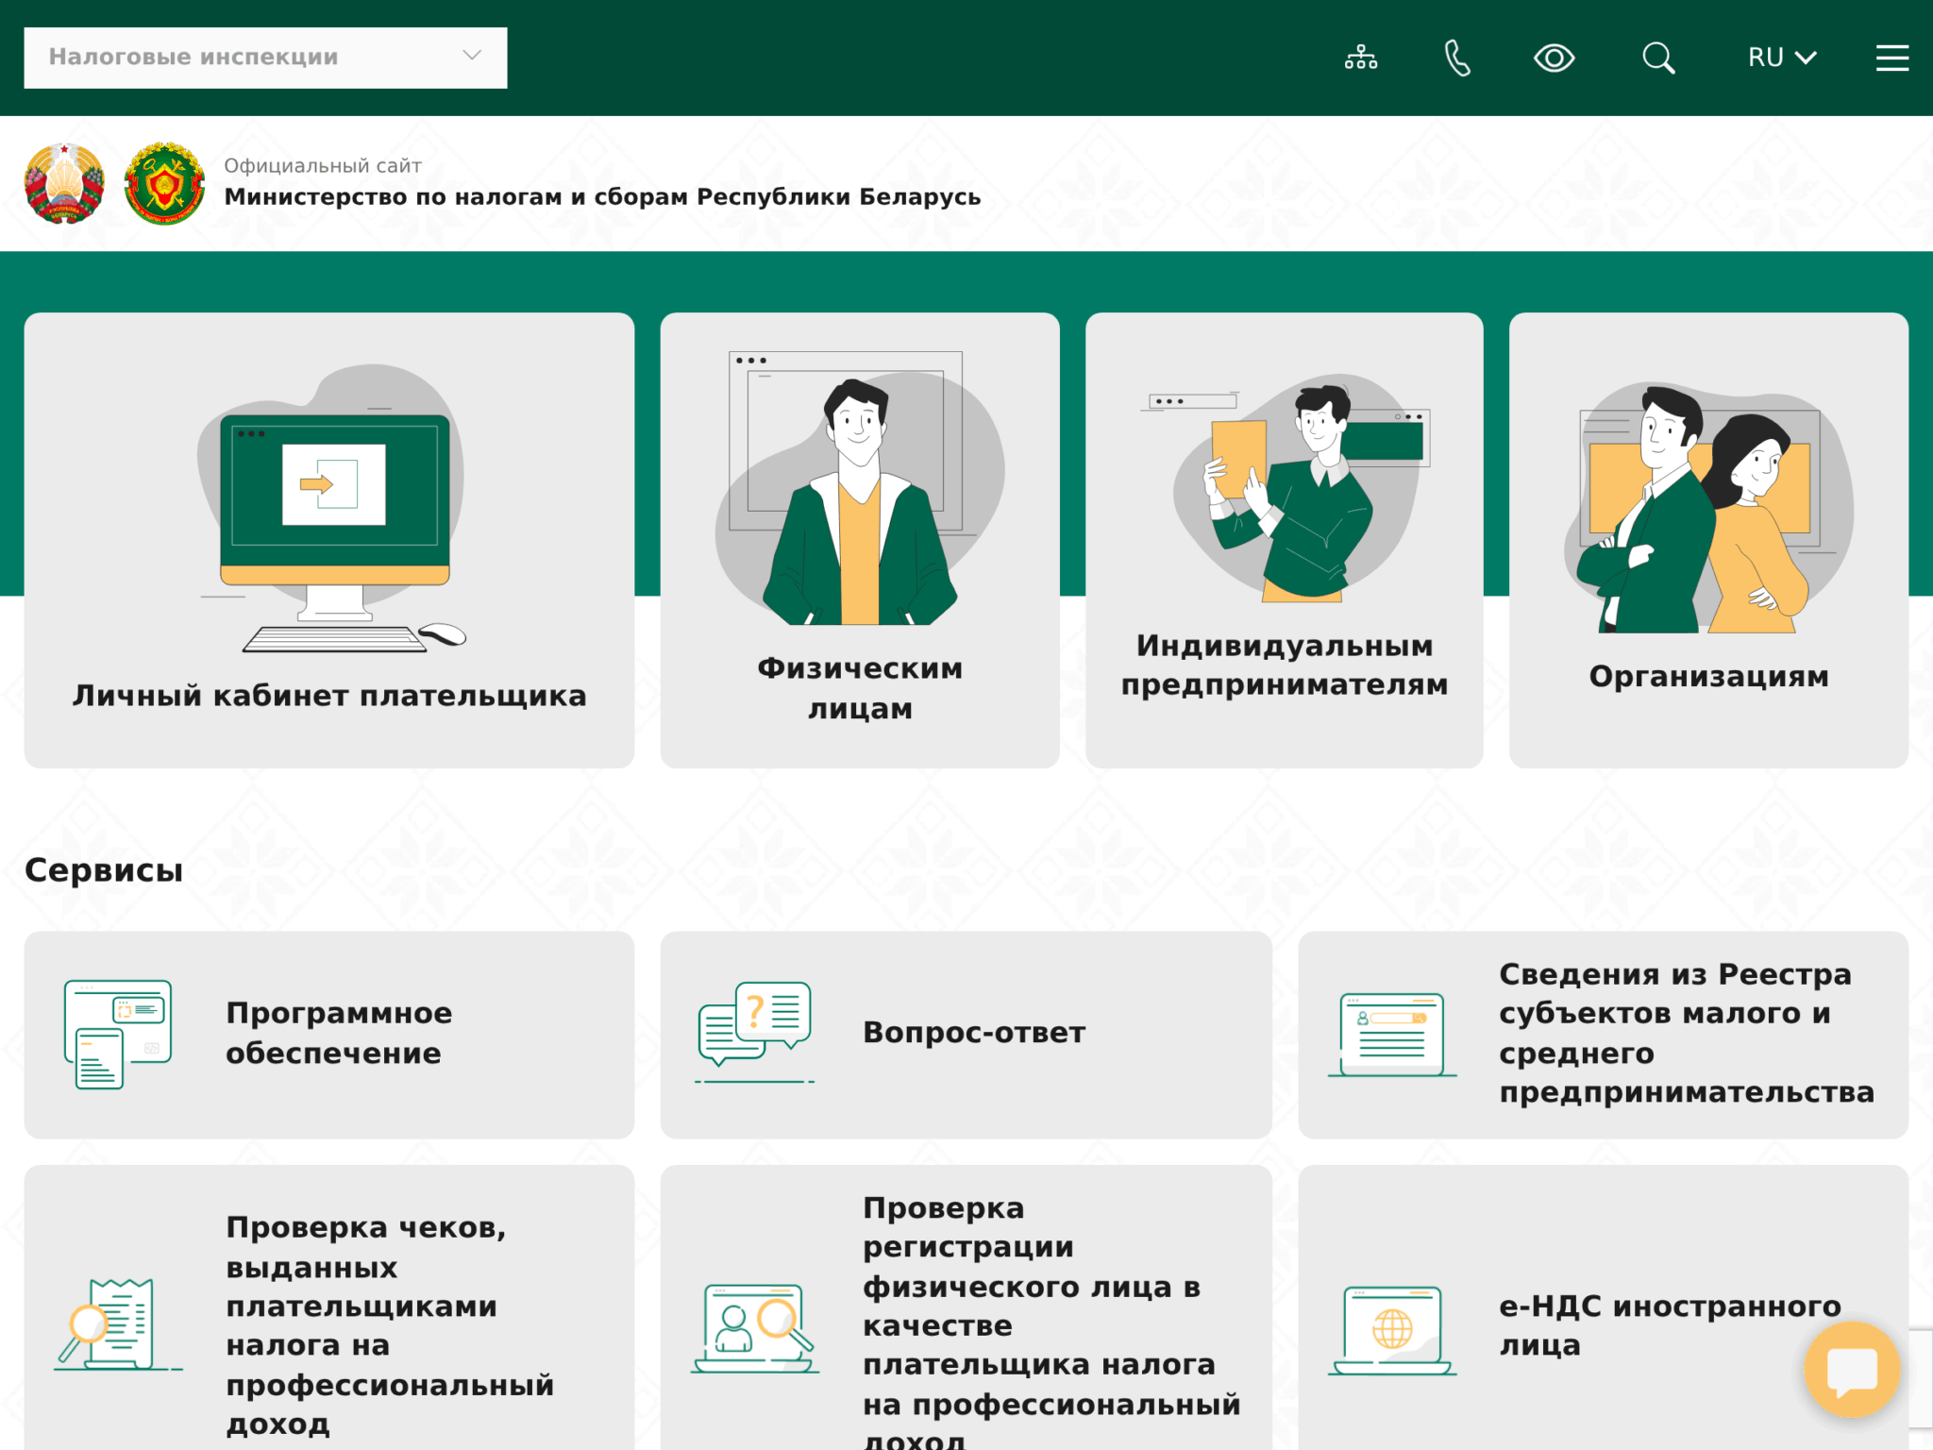This screenshot has height=1450, width=1933.
Task: Click the tax ministry emblem logo
Action: click(x=164, y=183)
